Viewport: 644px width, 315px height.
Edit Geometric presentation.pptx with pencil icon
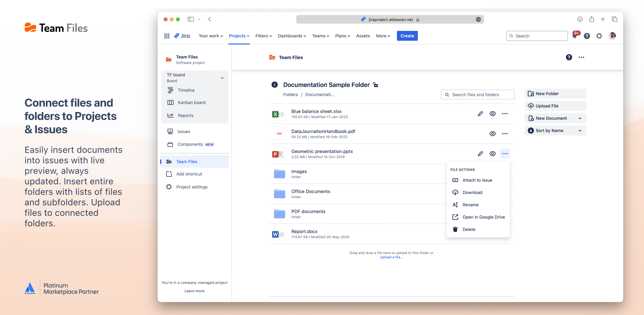480,154
